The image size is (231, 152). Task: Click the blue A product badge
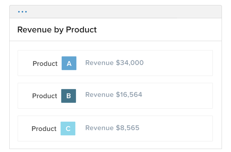pyautogui.click(x=69, y=63)
